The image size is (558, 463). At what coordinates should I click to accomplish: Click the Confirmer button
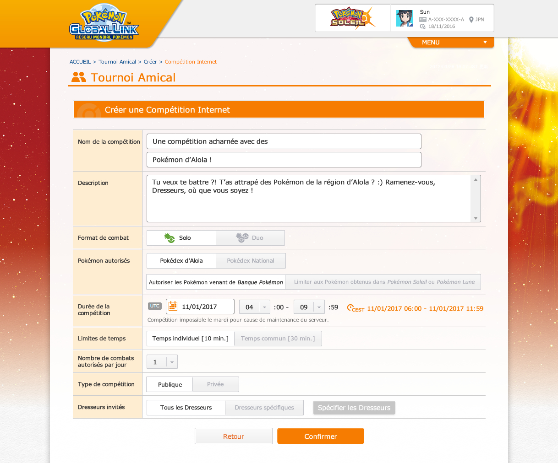(321, 436)
